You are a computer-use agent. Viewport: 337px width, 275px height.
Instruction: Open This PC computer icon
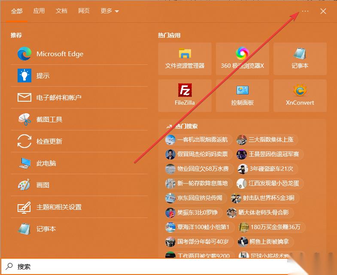click(24, 163)
